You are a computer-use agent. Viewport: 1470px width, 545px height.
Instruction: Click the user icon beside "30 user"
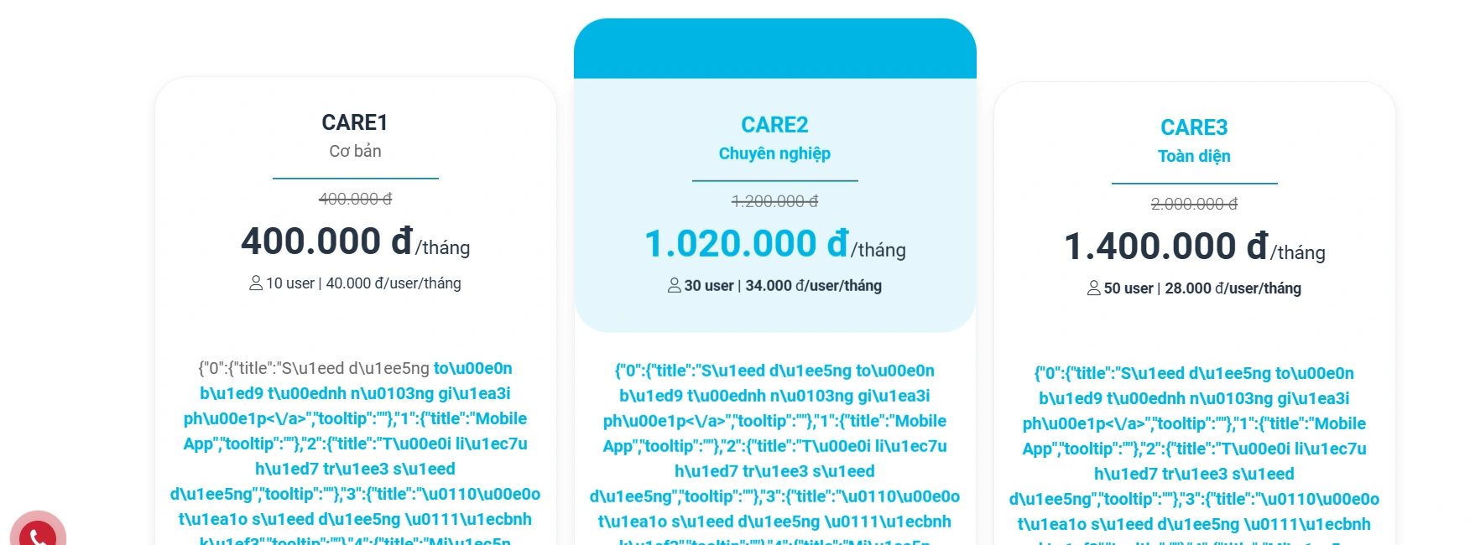(674, 286)
